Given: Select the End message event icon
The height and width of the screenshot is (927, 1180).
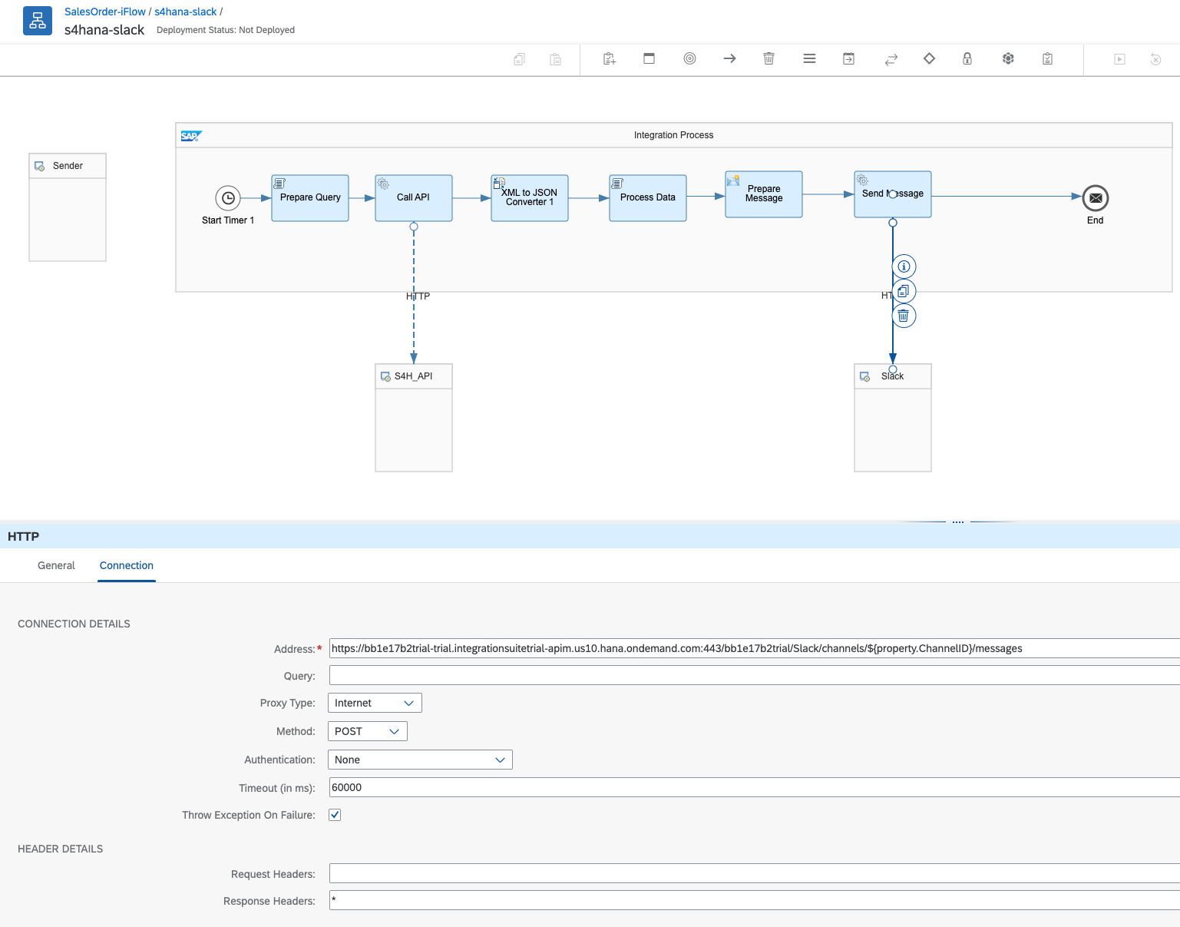Looking at the screenshot, I should 1096,198.
